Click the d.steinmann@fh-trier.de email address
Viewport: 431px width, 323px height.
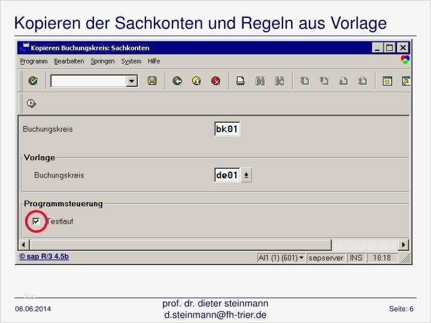(x=215, y=315)
